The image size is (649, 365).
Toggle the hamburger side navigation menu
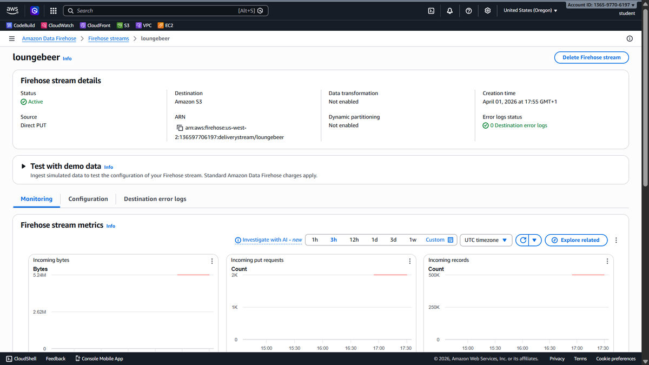pyautogui.click(x=11, y=38)
